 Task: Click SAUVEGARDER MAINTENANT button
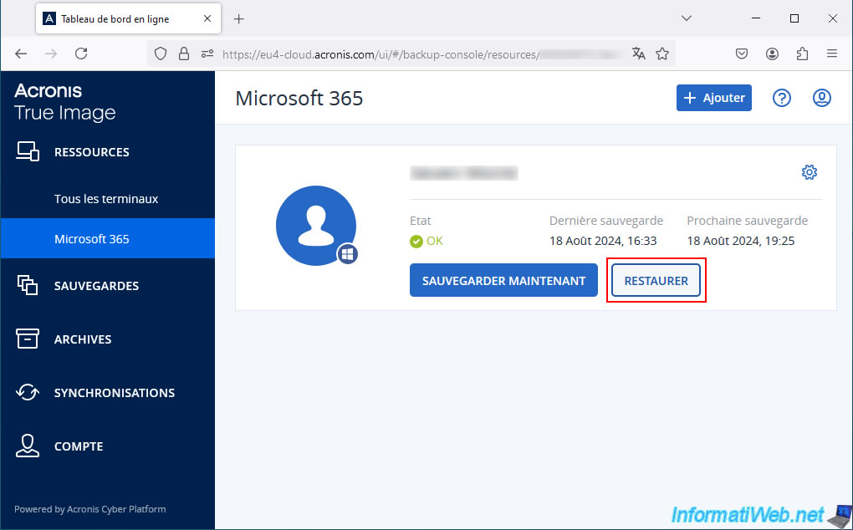point(503,281)
